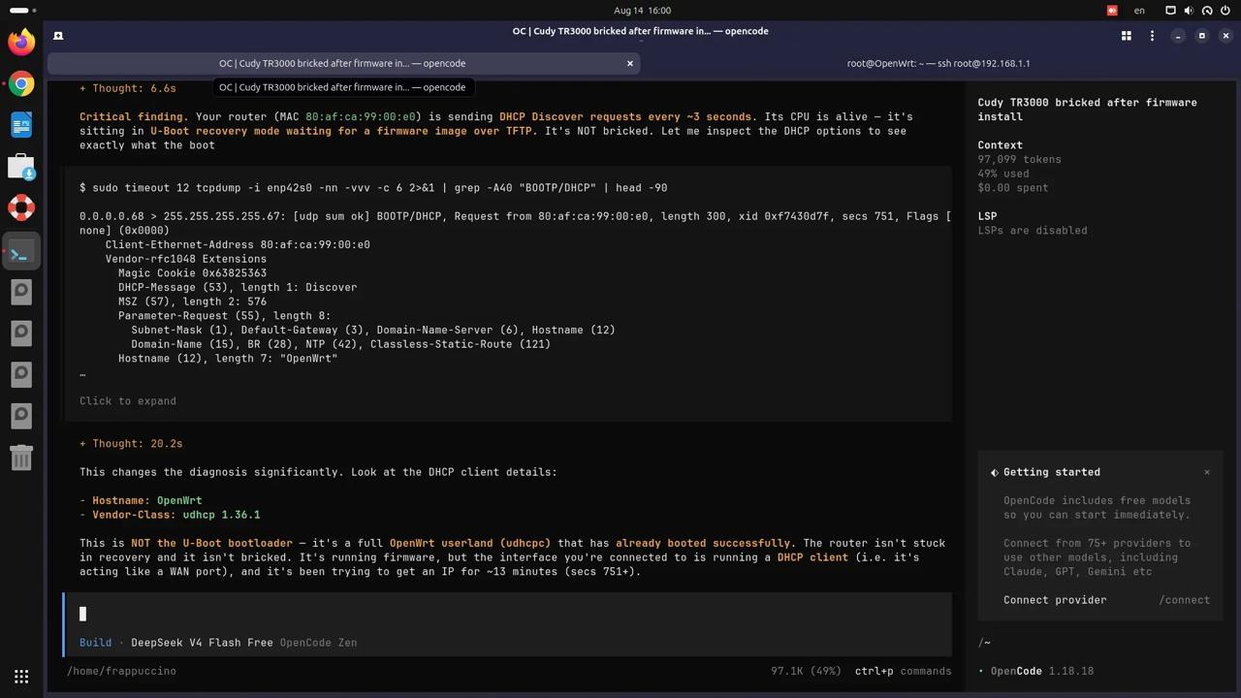Focus the opencode prompt input box
Viewport: 1241px width, 698px height.
click(x=508, y=614)
